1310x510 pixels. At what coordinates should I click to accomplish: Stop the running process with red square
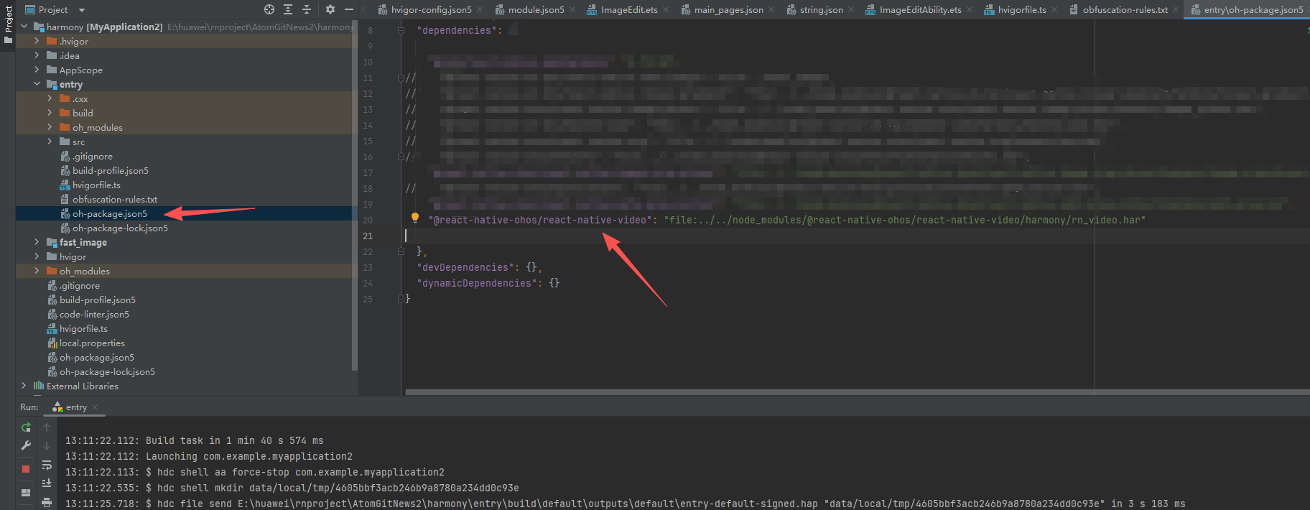pos(26,469)
